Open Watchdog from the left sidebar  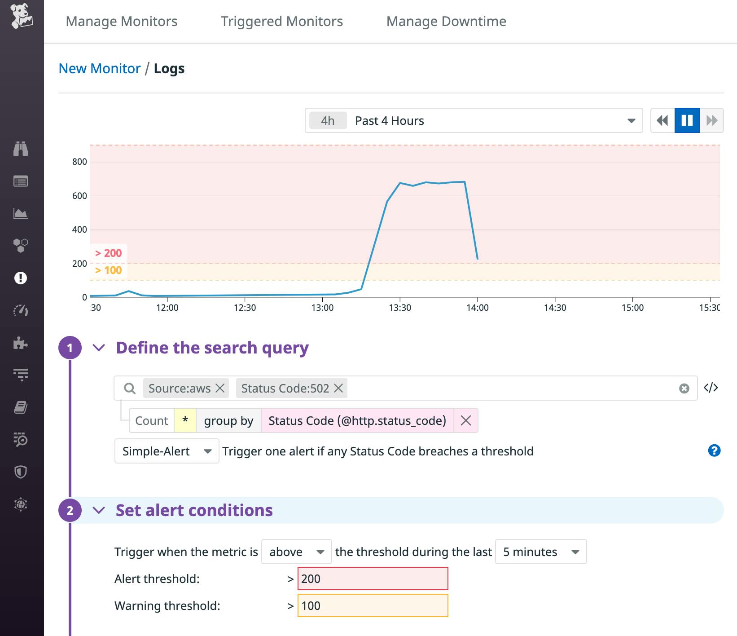[21, 148]
